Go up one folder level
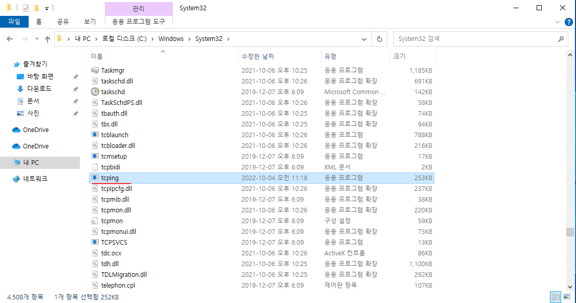Screen dimensions: 576x303 click(x=48, y=39)
